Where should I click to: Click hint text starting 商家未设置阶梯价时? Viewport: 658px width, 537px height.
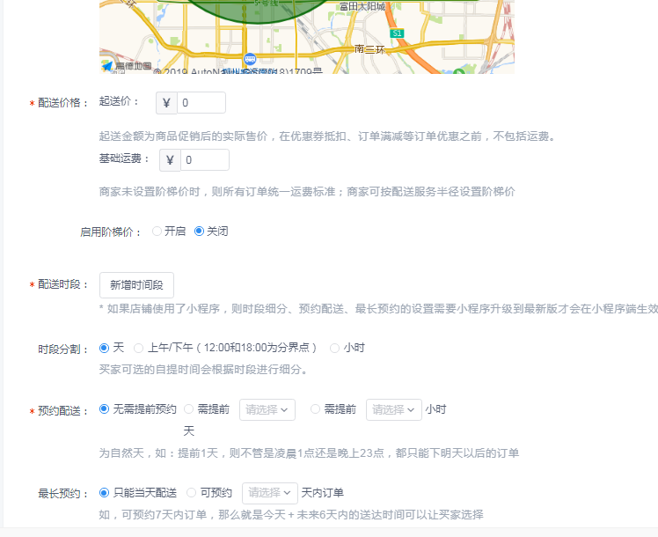pyautogui.click(x=307, y=192)
